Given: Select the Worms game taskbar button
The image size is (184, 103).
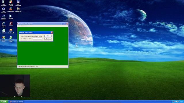Looking at the screenshot, I should (x=16, y=102).
